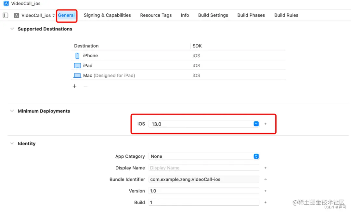This screenshot has width=351, height=212.
Task: Click the VideoCall_ios project icon in title
Action: coord(6,3)
